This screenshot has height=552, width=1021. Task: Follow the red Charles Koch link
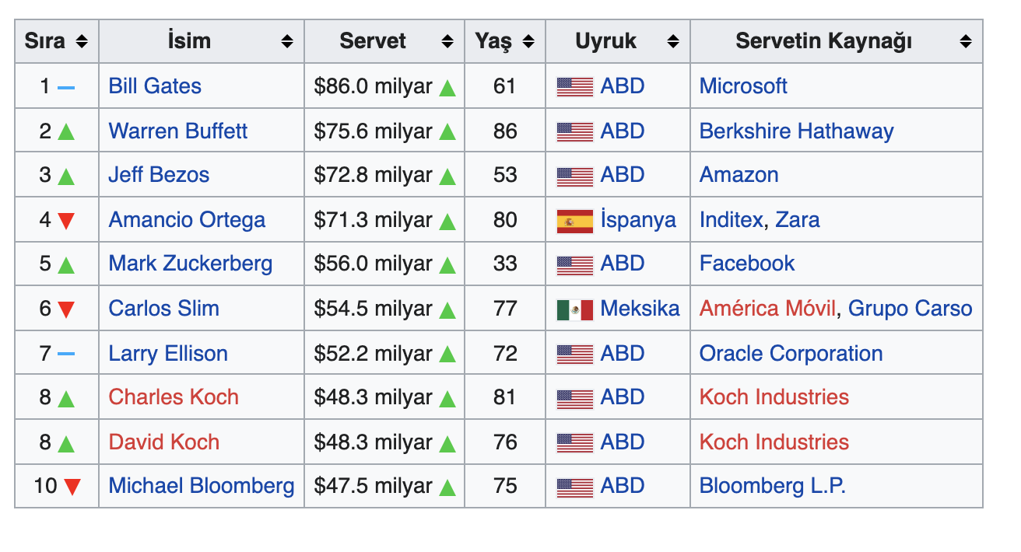tap(174, 397)
